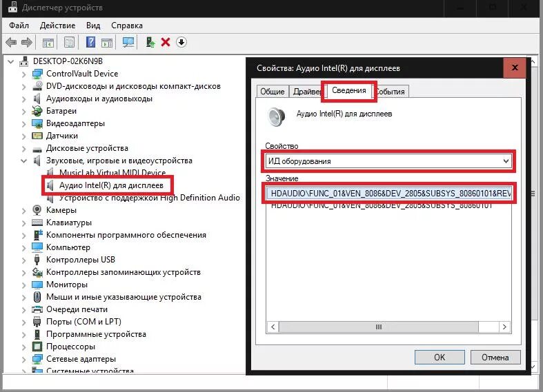Switch to the Общие tab

pos(273,92)
